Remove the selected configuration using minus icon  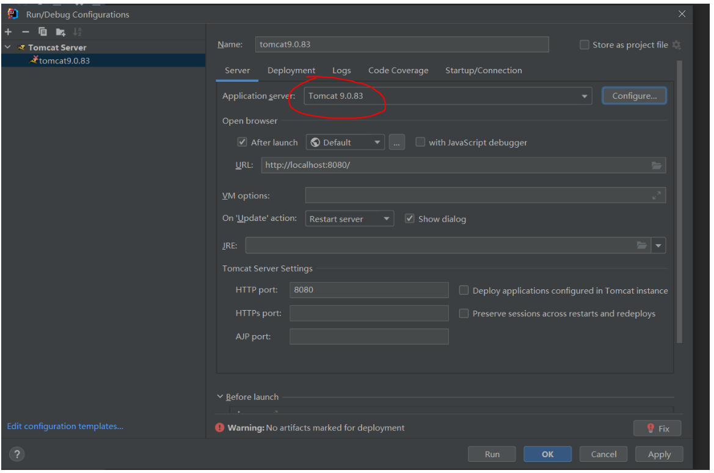[x=26, y=32]
